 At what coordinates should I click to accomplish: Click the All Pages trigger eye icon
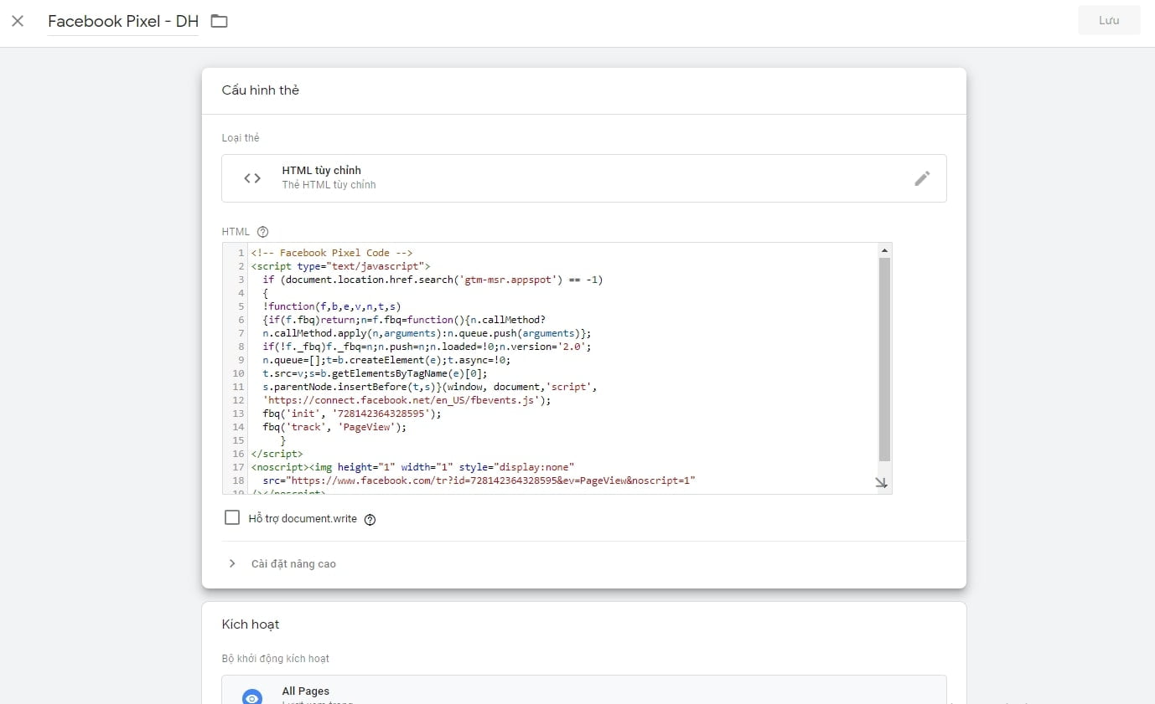tap(252, 696)
